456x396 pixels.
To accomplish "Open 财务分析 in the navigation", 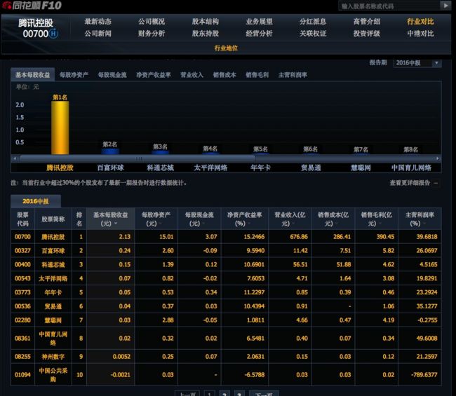I will point(152,34).
